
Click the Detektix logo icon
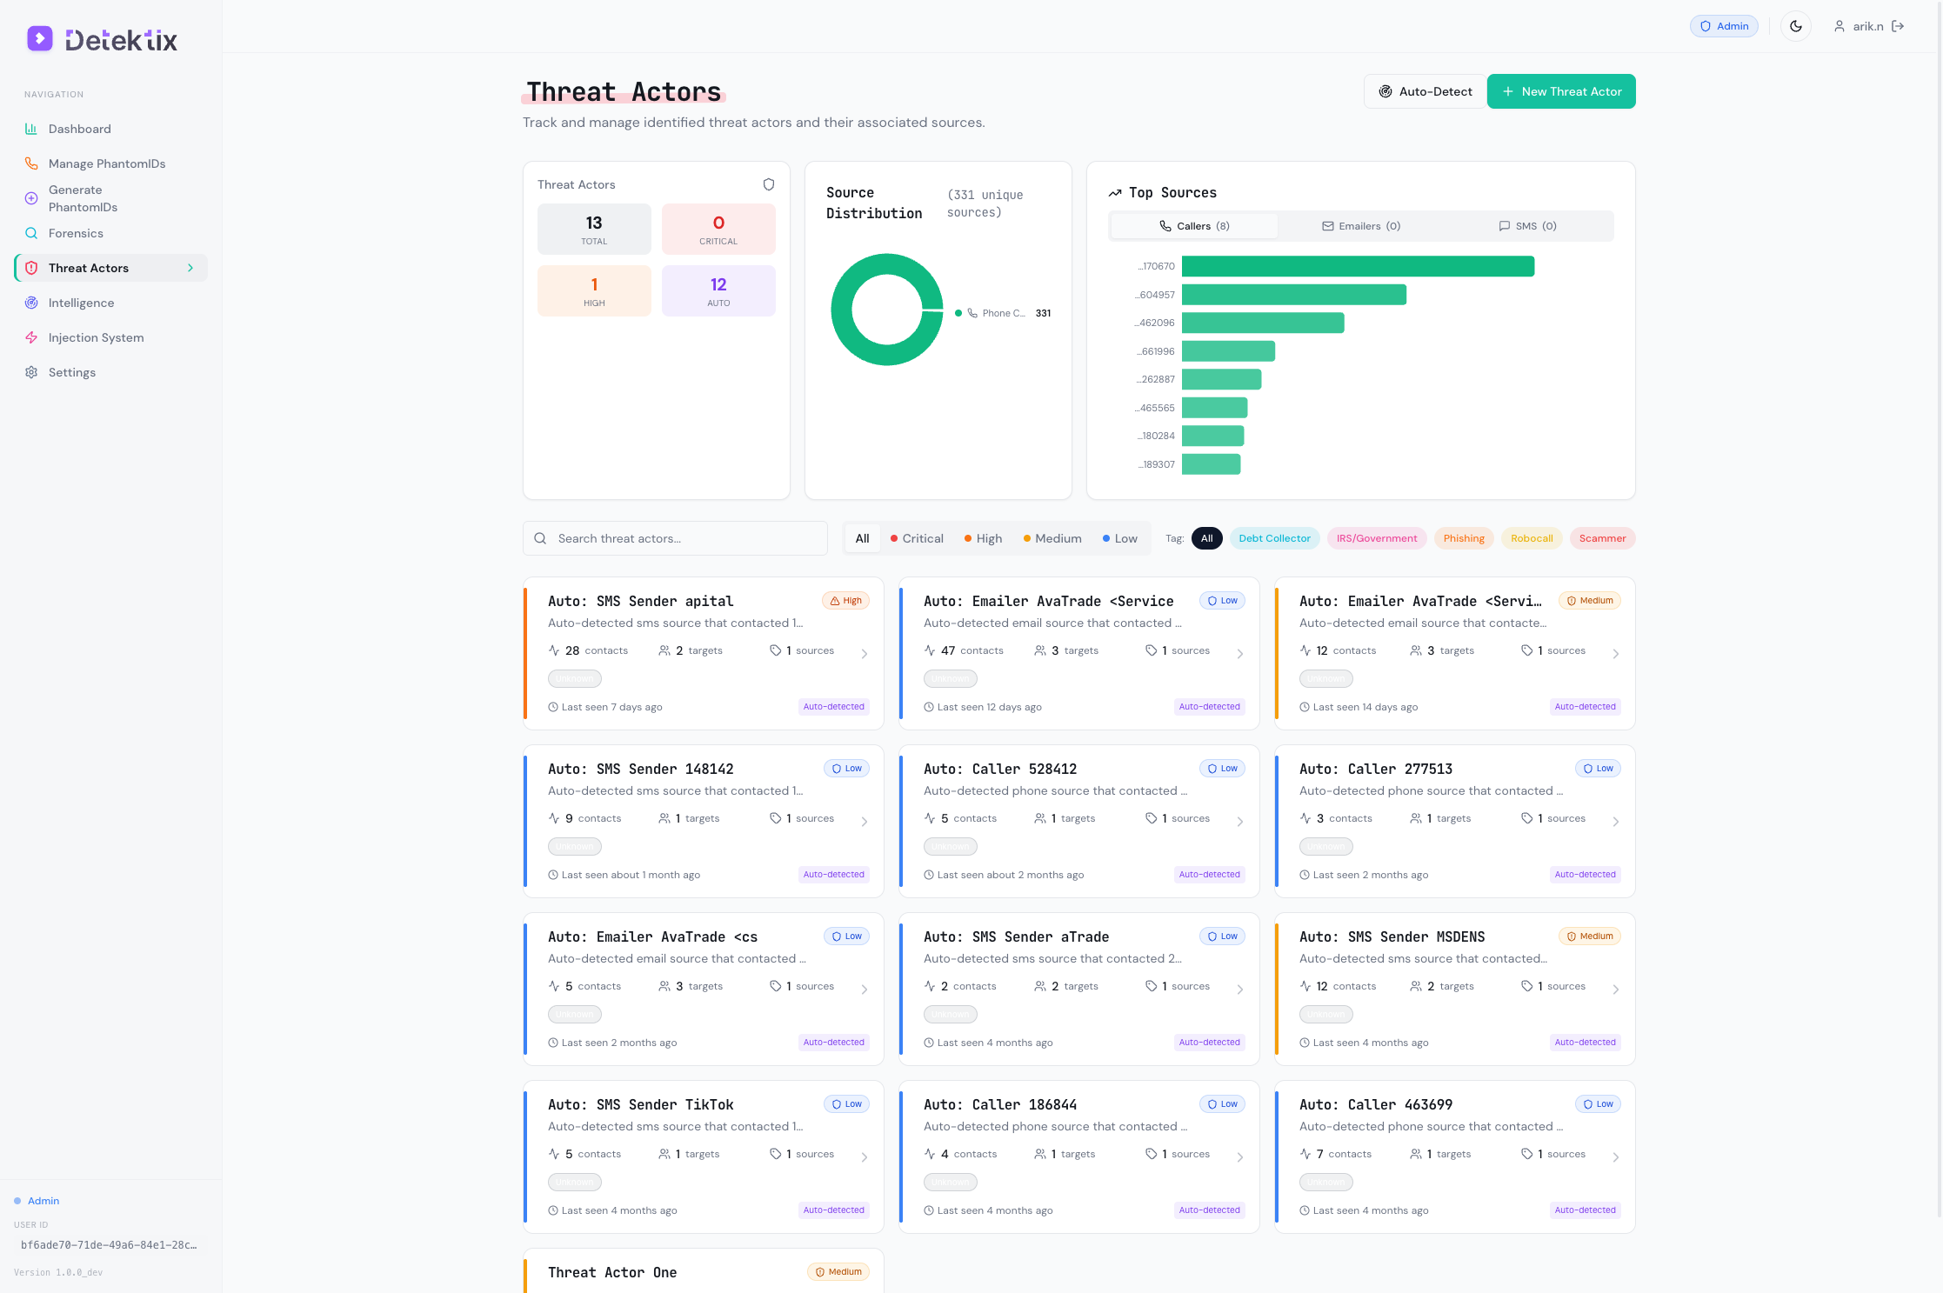pos(39,38)
